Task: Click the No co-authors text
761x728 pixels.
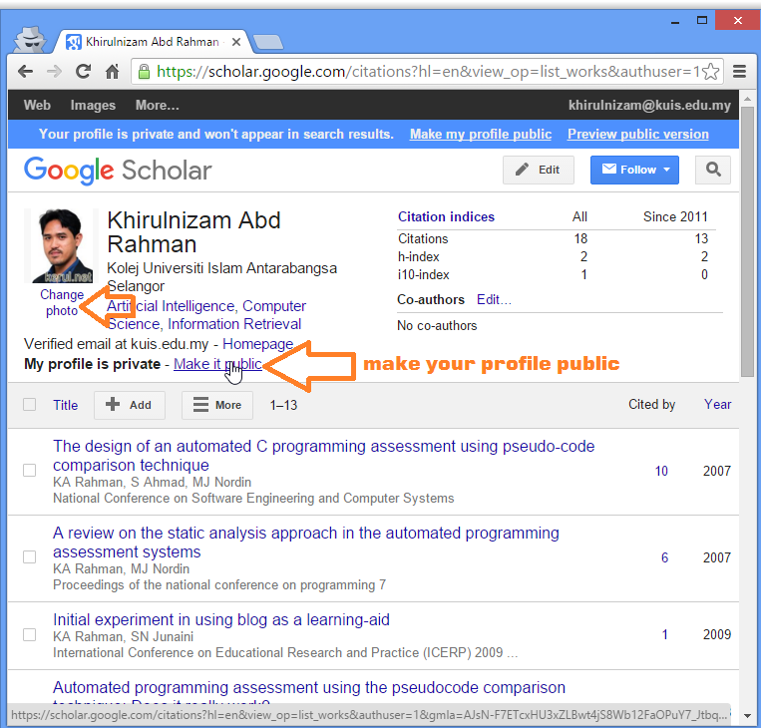Action: (437, 326)
